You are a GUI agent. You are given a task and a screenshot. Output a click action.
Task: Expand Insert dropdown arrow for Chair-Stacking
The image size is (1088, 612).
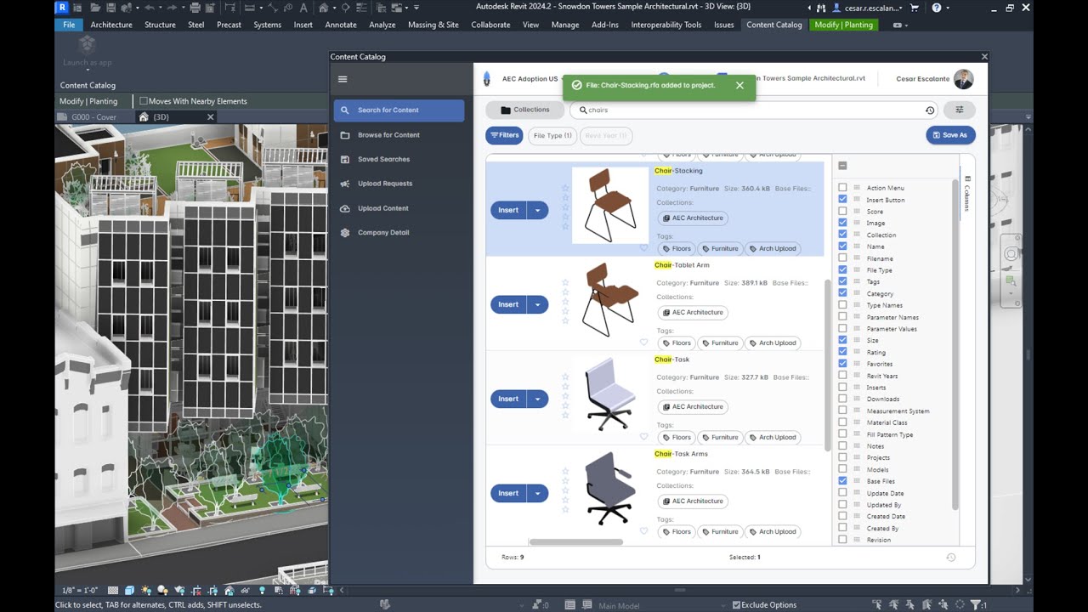[x=537, y=210]
